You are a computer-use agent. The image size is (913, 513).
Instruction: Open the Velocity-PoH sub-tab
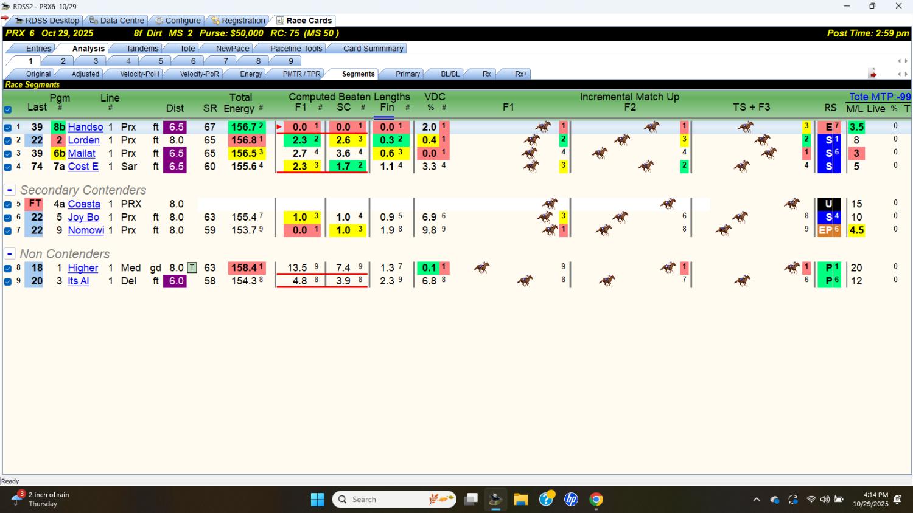click(x=139, y=74)
